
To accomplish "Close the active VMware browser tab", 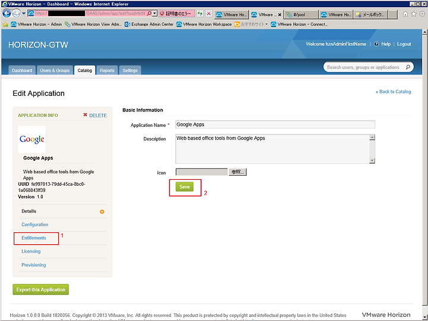I will pos(279,15).
